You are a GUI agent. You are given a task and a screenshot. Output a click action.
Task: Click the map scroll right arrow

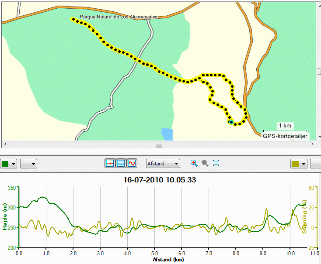click(312, 144)
